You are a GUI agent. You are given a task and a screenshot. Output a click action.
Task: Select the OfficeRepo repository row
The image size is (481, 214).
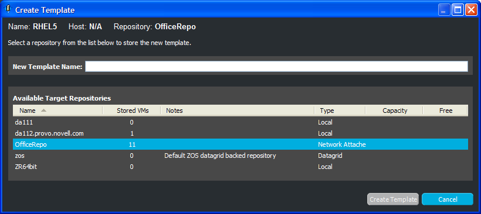coord(240,144)
